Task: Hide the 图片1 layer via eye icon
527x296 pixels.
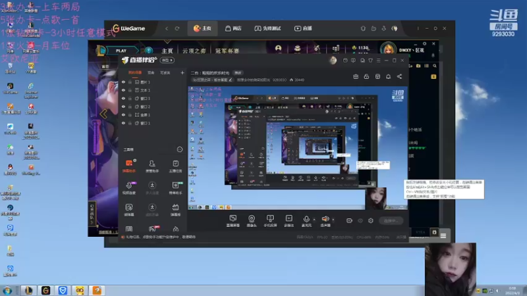Action: [123, 82]
